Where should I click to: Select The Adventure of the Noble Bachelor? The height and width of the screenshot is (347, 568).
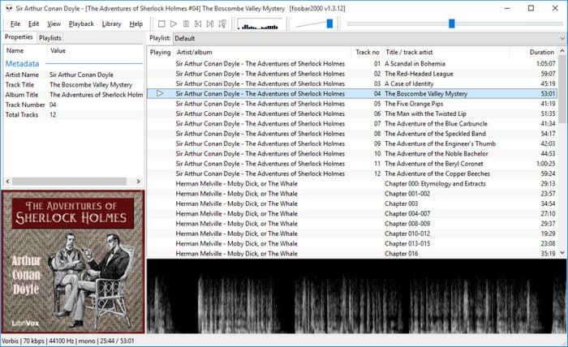(x=351, y=154)
